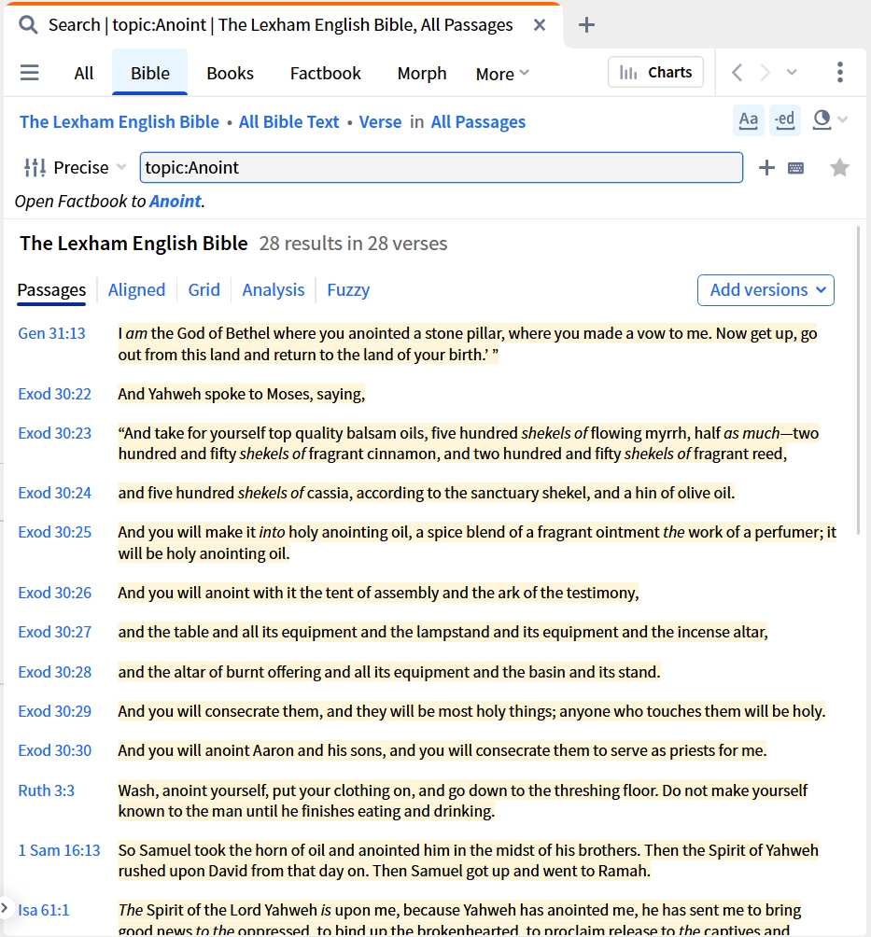Viewport: 871px width, 937px height.
Task: Go back with the left arrow
Action: pos(738,73)
